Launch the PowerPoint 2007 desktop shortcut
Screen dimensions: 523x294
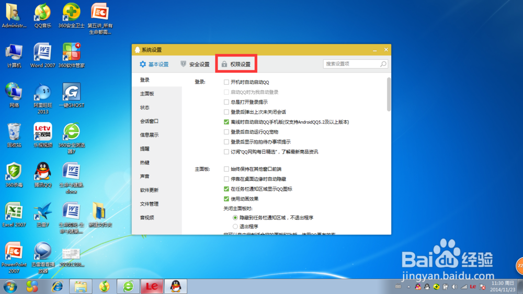(14, 257)
